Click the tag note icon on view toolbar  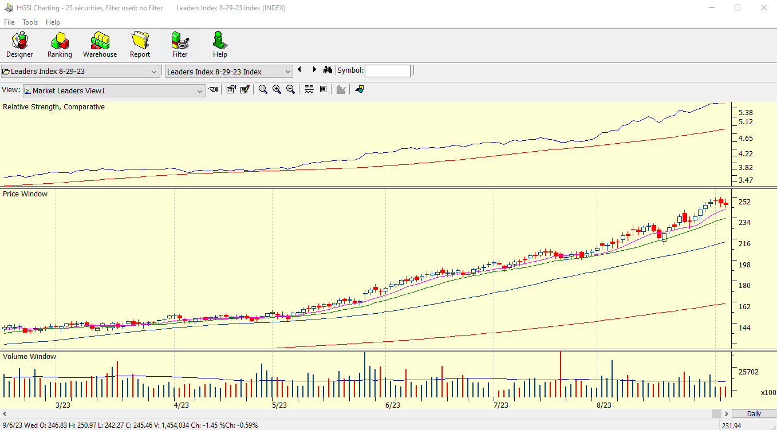click(x=359, y=89)
